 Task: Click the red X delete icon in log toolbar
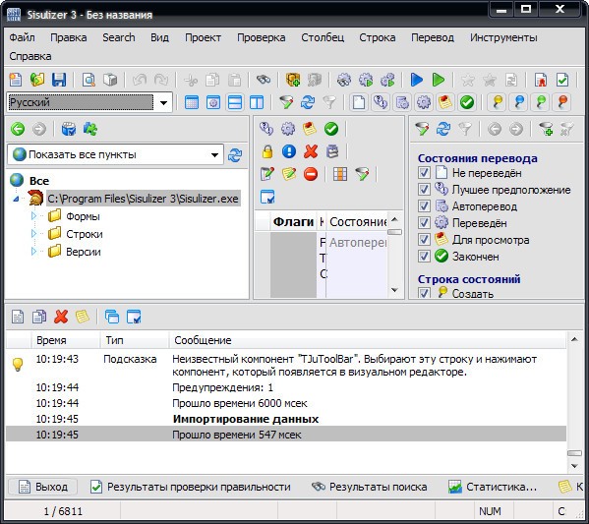click(61, 317)
